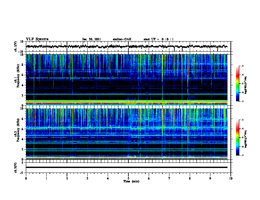
Task: Click the 8 kHz tick of ch.1 spectrogram
Action: tap(23, 65)
